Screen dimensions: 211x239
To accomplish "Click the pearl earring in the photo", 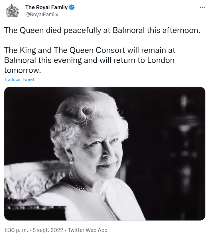I will (x=71, y=161).
